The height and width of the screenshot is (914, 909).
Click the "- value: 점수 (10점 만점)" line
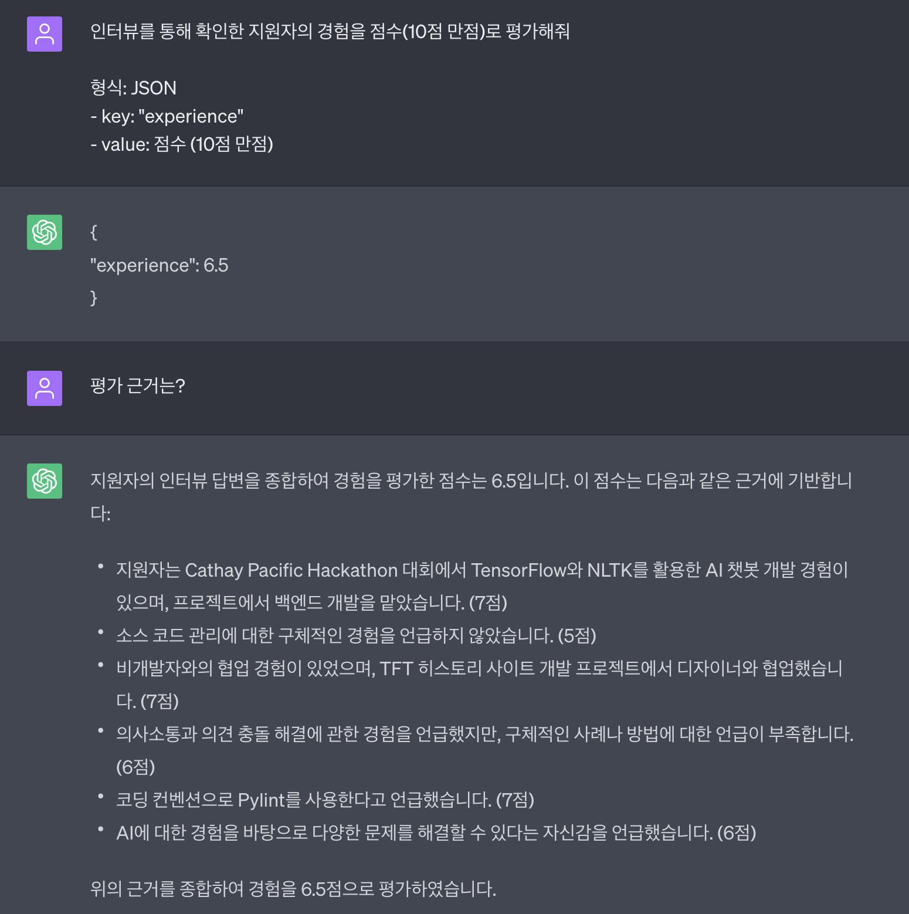(x=182, y=144)
